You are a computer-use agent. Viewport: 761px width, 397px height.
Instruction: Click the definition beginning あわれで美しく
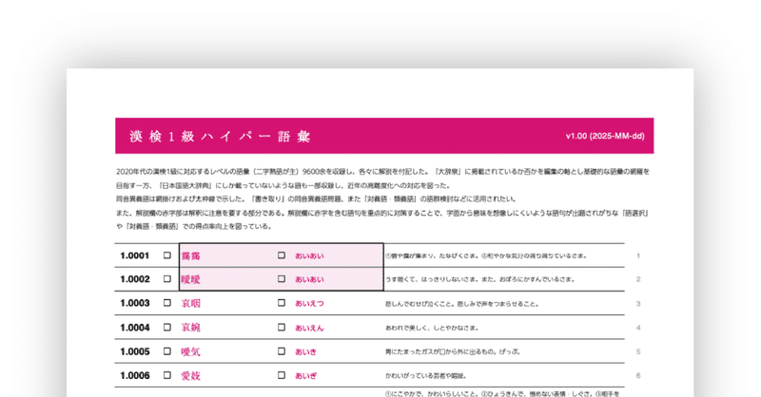pyautogui.click(x=432, y=329)
